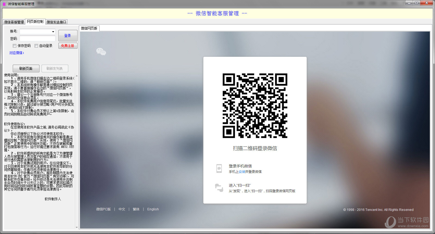Screen dimensions: 435x234
Task: Switch language to English link
Action: [x=153, y=209]
